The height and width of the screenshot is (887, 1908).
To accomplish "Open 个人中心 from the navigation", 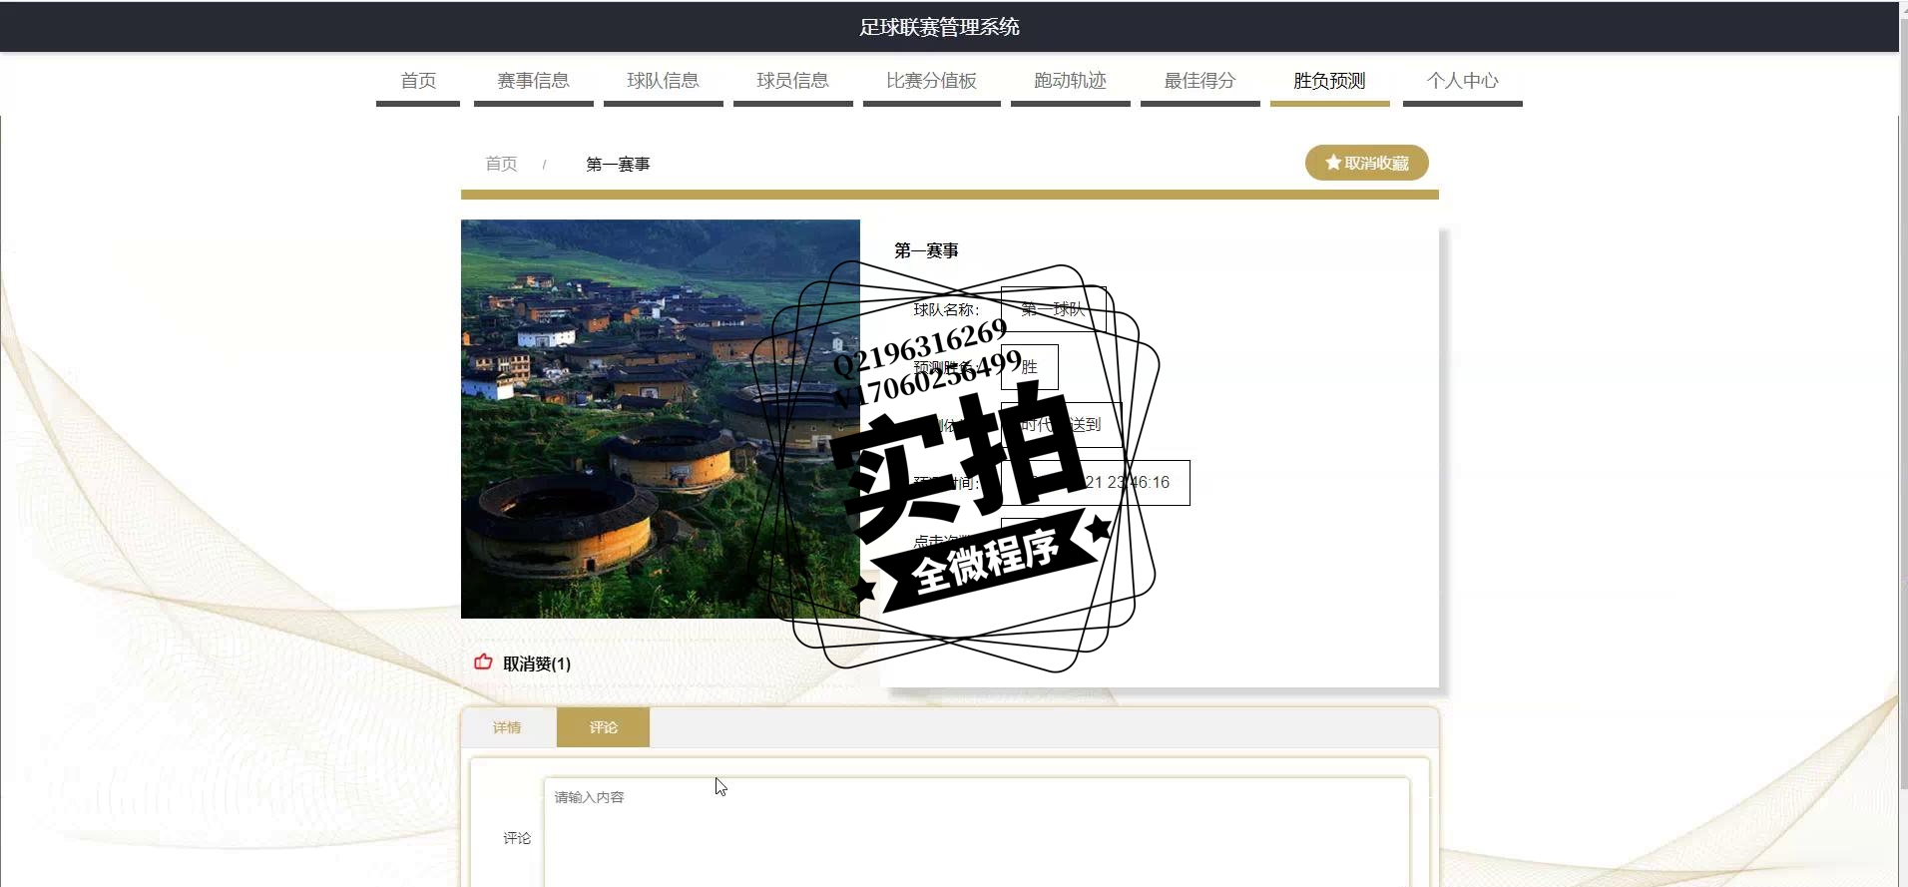I will (1462, 81).
